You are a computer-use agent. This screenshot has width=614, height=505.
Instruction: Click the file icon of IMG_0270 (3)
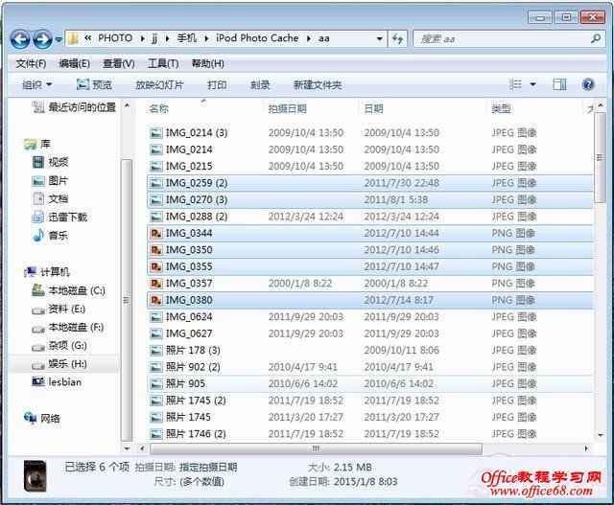(x=156, y=200)
